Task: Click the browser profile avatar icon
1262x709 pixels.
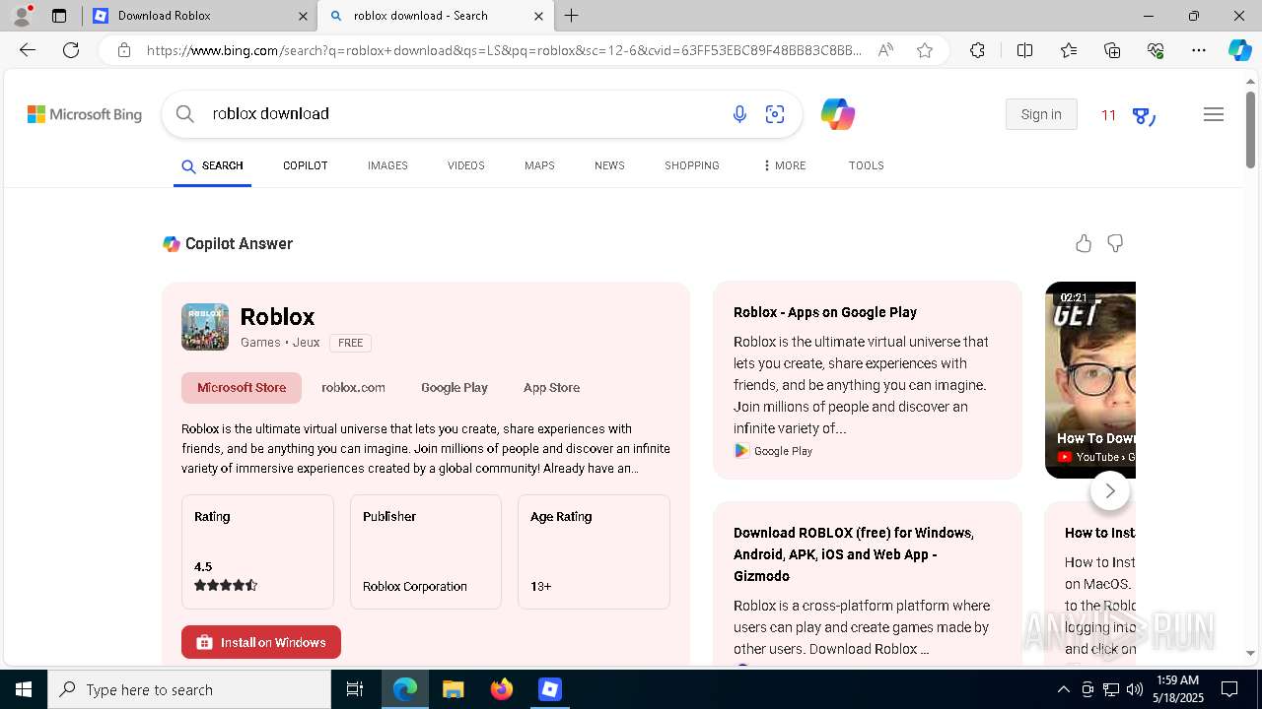Action: (22, 16)
